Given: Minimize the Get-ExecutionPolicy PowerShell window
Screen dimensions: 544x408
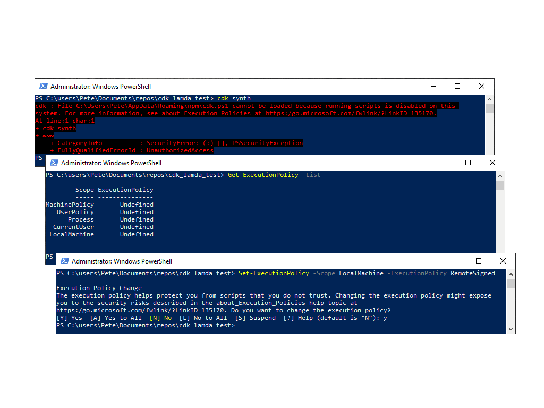Looking at the screenshot, I should tap(444, 163).
